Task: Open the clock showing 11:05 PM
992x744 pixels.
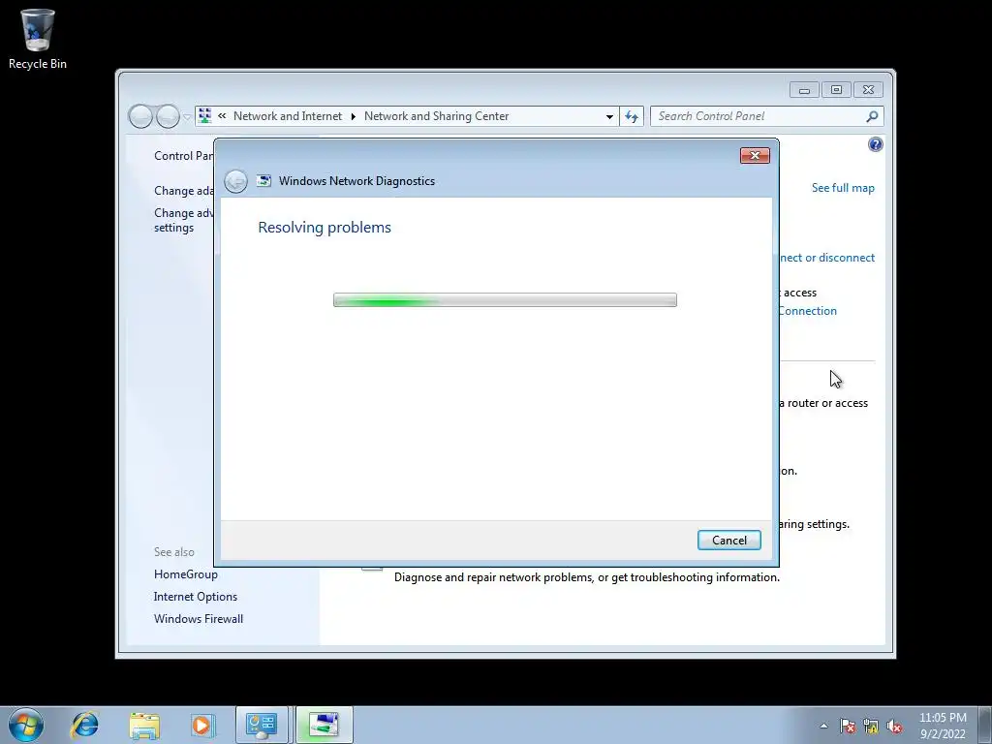Action: tap(943, 726)
